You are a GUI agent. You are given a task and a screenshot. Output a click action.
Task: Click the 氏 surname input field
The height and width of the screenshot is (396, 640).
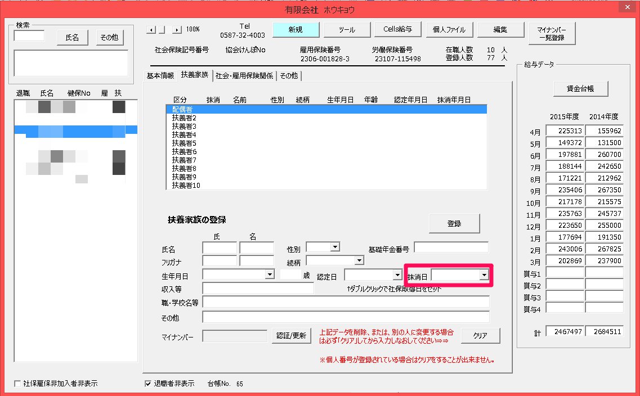pos(220,247)
